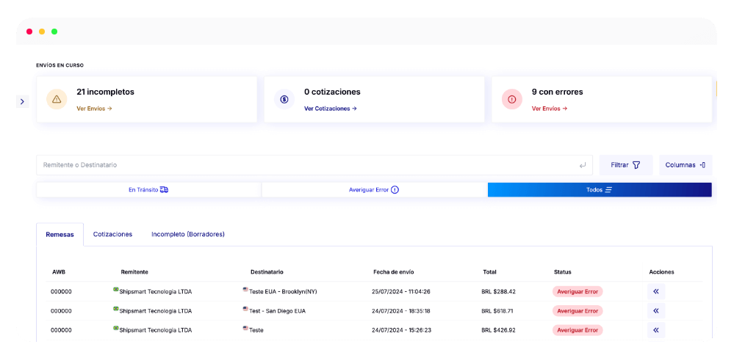Image resolution: width=734 pixels, height=358 pixels.
Task: Click the warning triangle icon for incompletos
Action: [57, 100]
